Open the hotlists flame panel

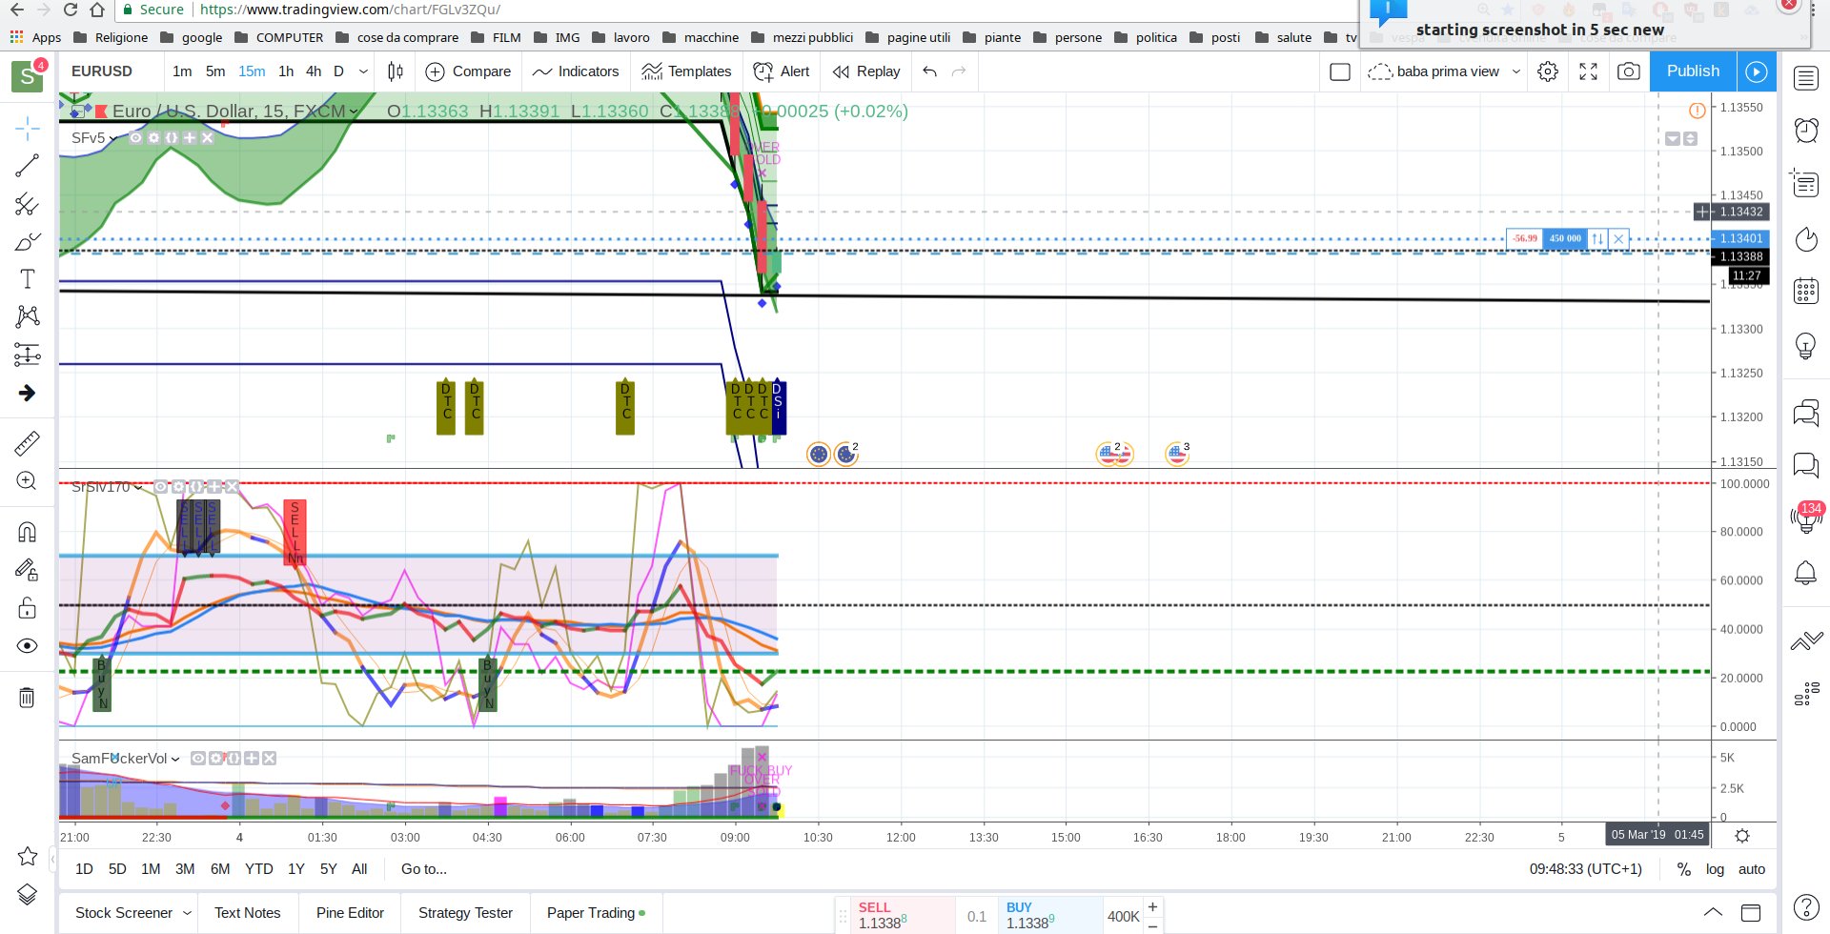click(1806, 239)
